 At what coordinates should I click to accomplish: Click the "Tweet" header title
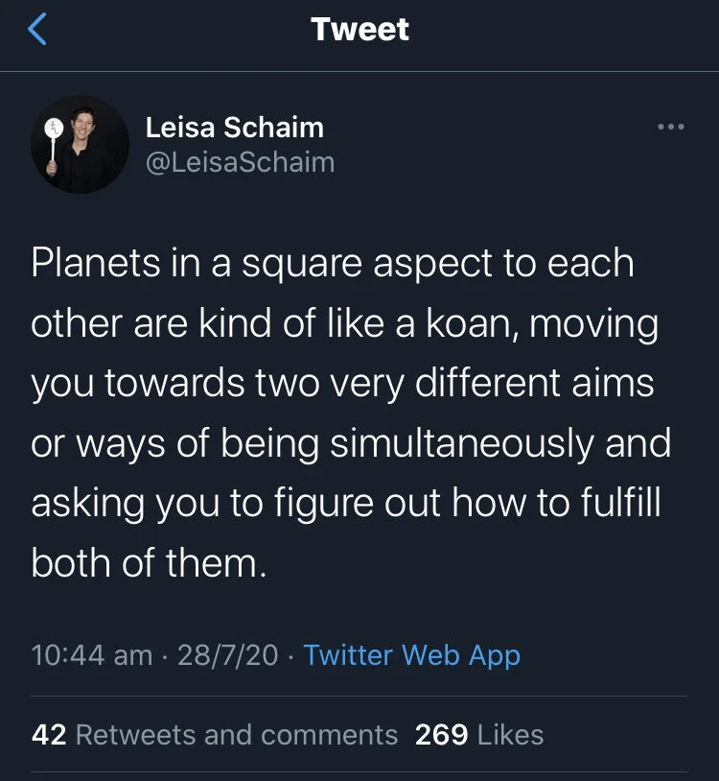[x=359, y=30]
